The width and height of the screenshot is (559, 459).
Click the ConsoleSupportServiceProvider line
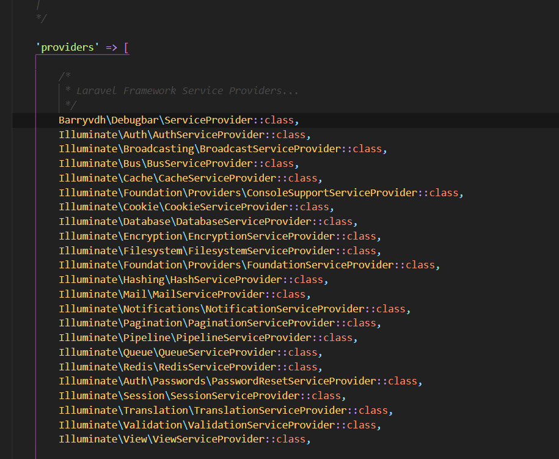261,193
